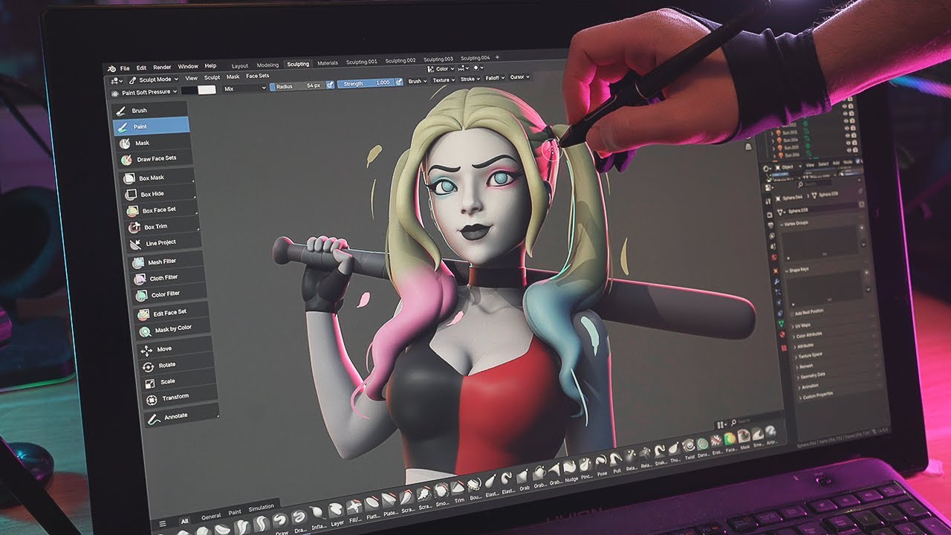Toggle Radius pressure sensitivity button
Viewport: 951px width, 535px height.
pyautogui.click(x=330, y=85)
